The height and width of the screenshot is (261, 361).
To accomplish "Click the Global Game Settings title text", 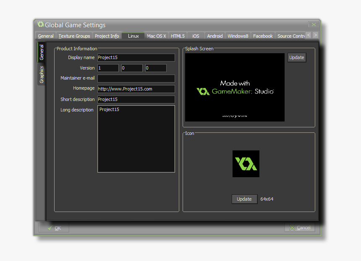I will point(75,25).
